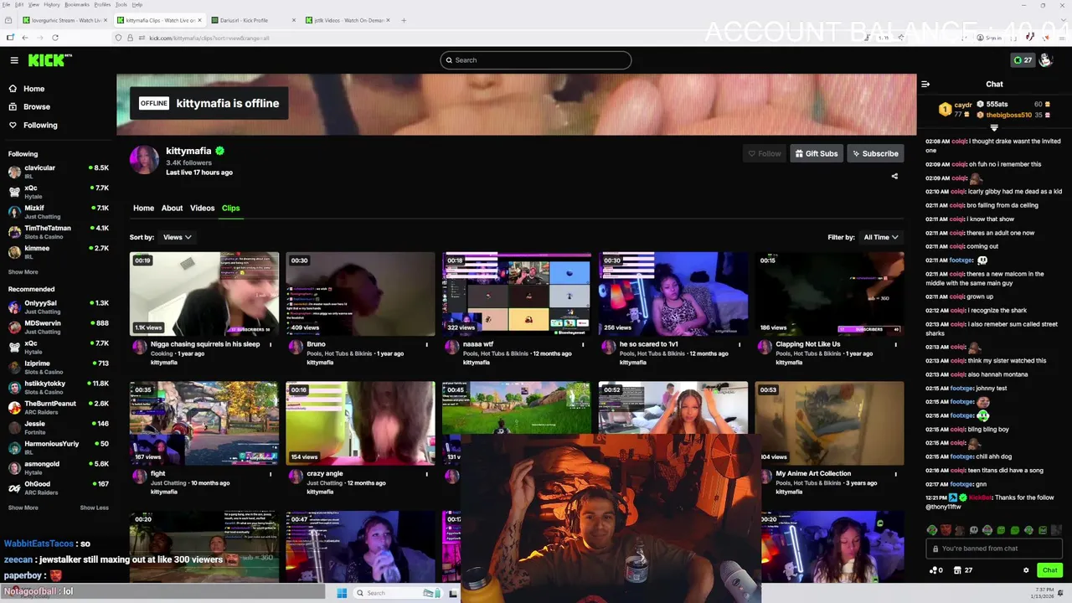
Task: Switch to the Videos channel tab
Action: point(202,208)
